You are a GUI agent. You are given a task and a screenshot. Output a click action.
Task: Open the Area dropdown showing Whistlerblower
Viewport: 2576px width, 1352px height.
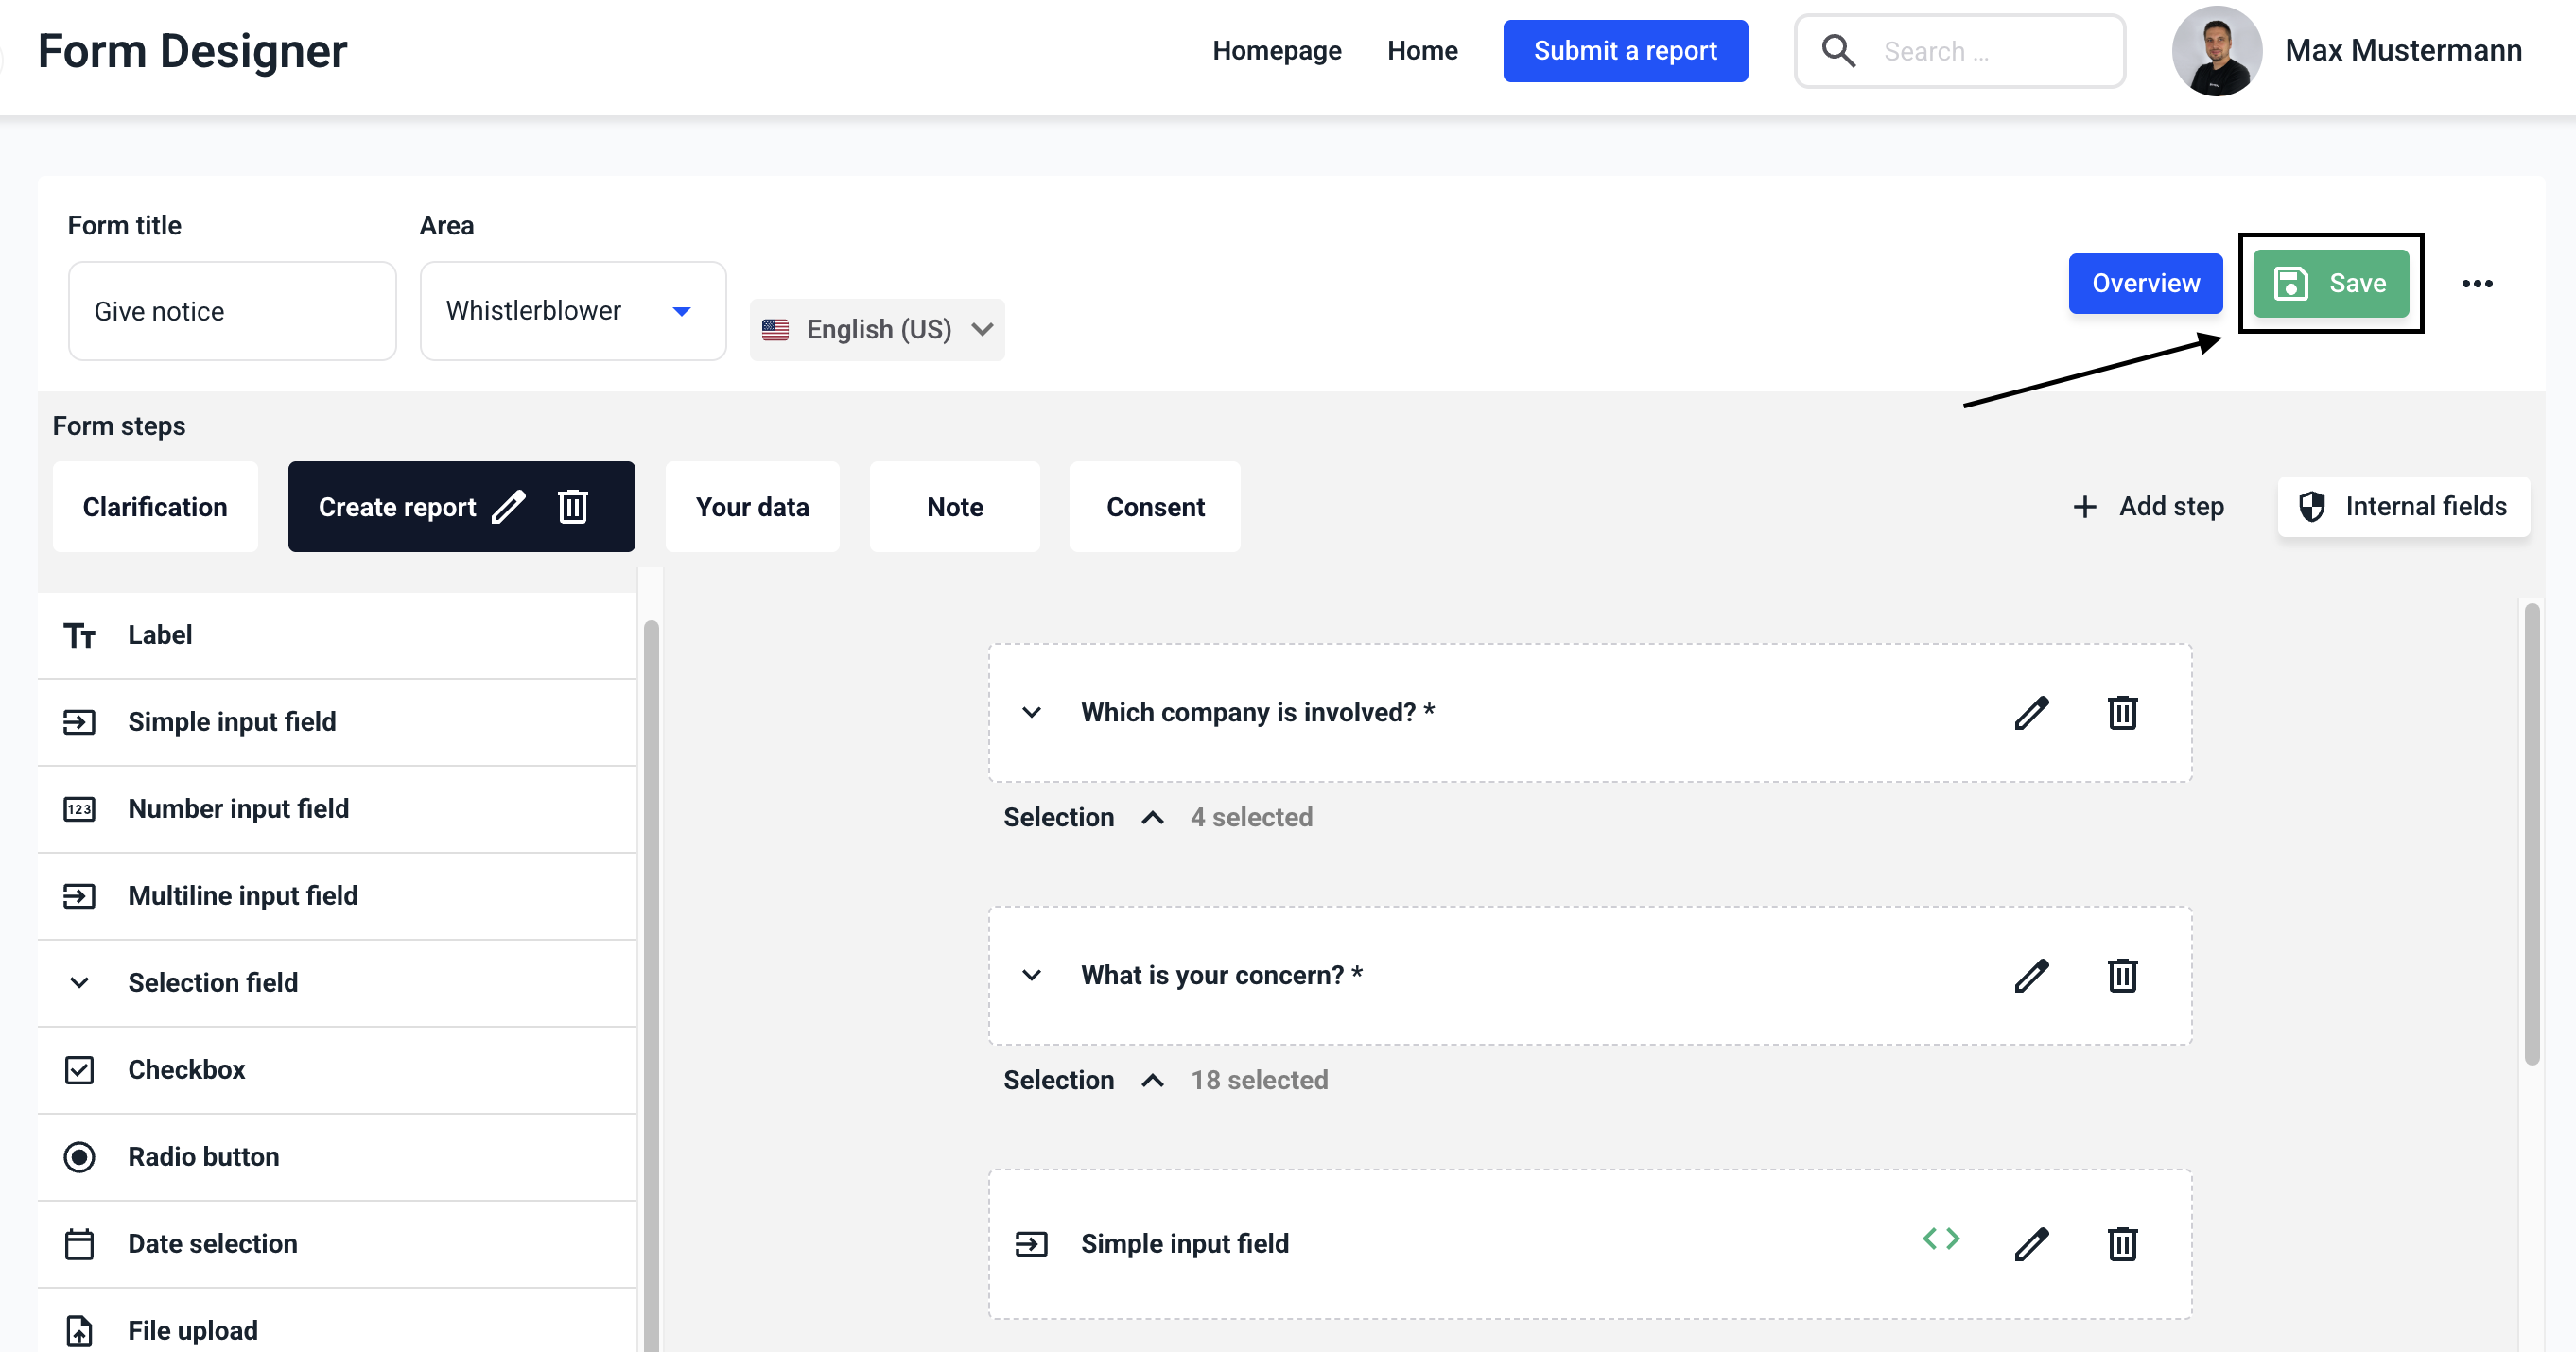(572, 311)
